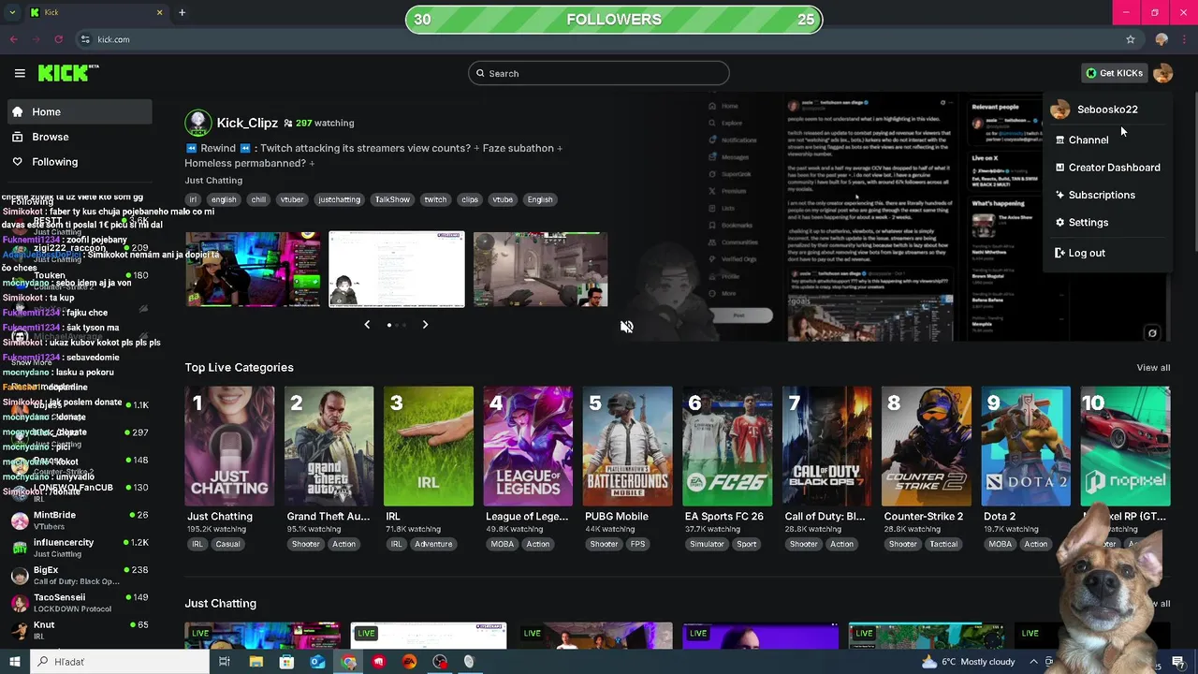Click the site info icon in the address bar
This screenshot has width=1198, height=674.
tap(85, 39)
